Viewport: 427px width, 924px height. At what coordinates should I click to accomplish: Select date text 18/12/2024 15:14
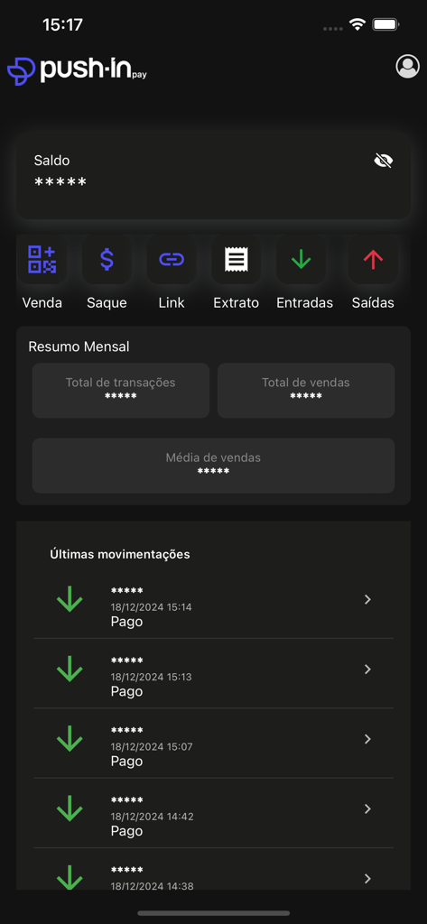tap(151, 607)
